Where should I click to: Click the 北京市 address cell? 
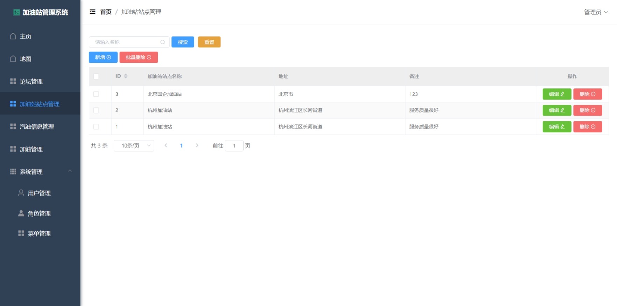(339, 94)
